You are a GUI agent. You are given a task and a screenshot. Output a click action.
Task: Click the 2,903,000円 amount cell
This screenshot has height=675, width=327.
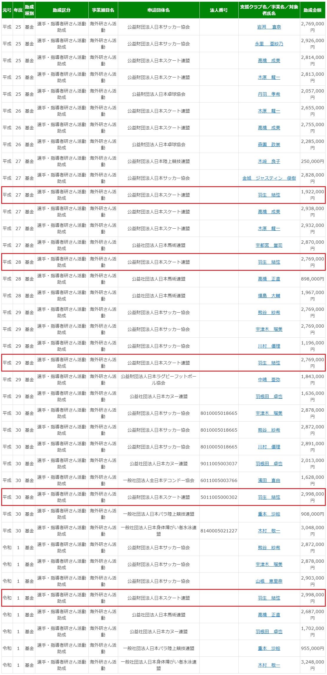click(313, 581)
